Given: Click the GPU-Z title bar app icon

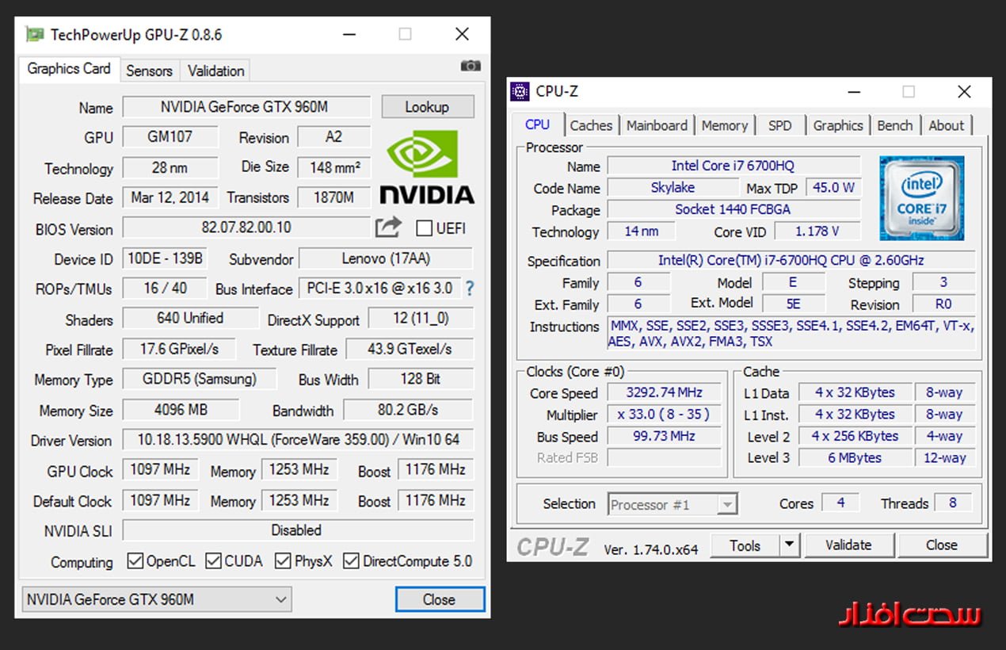Looking at the screenshot, I should pyautogui.click(x=34, y=34).
